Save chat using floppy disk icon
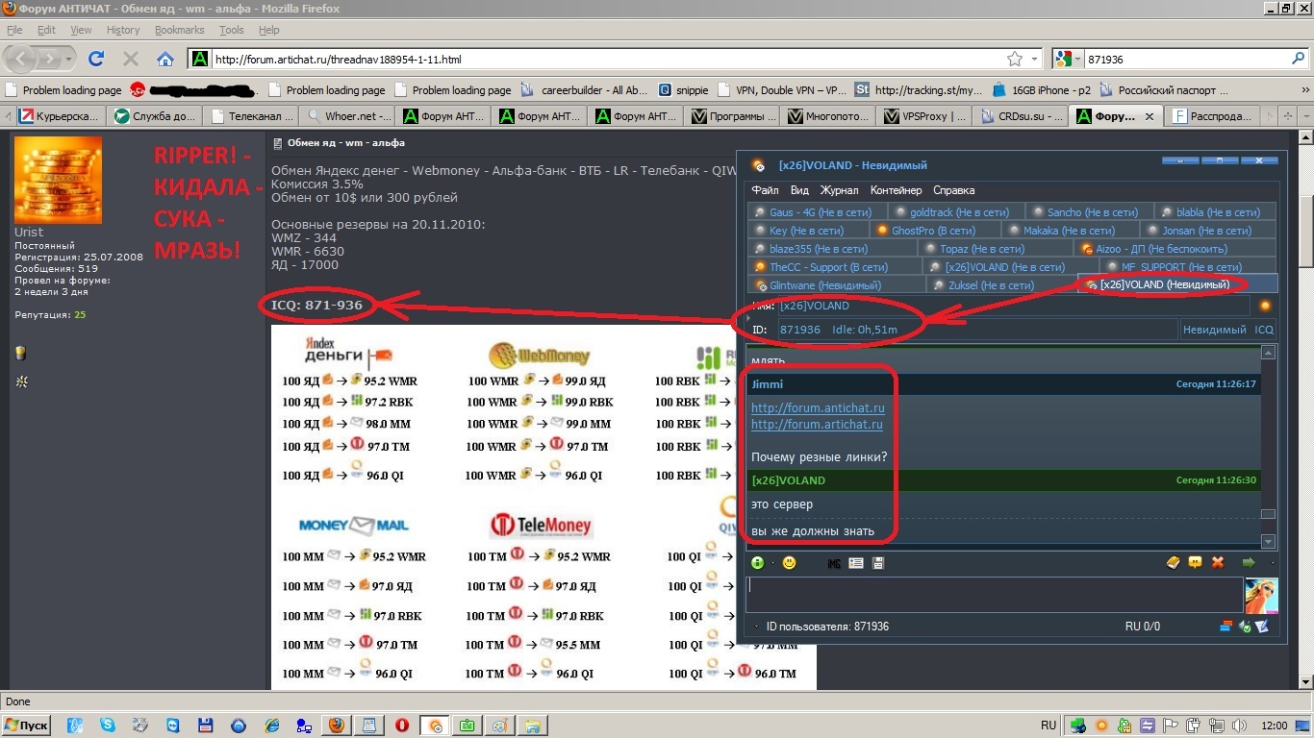This screenshot has width=1314, height=738. (x=878, y=563)
